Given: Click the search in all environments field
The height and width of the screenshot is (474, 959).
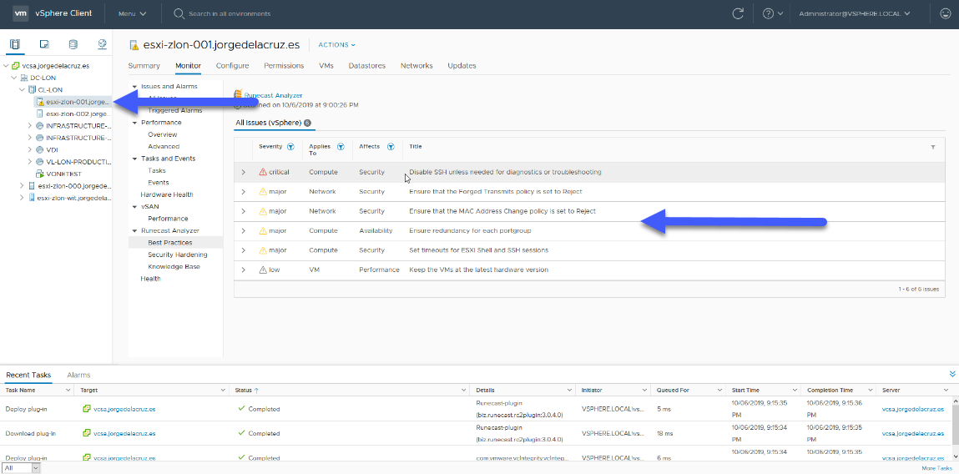Looking at the screenshot, I should point(230,13).
